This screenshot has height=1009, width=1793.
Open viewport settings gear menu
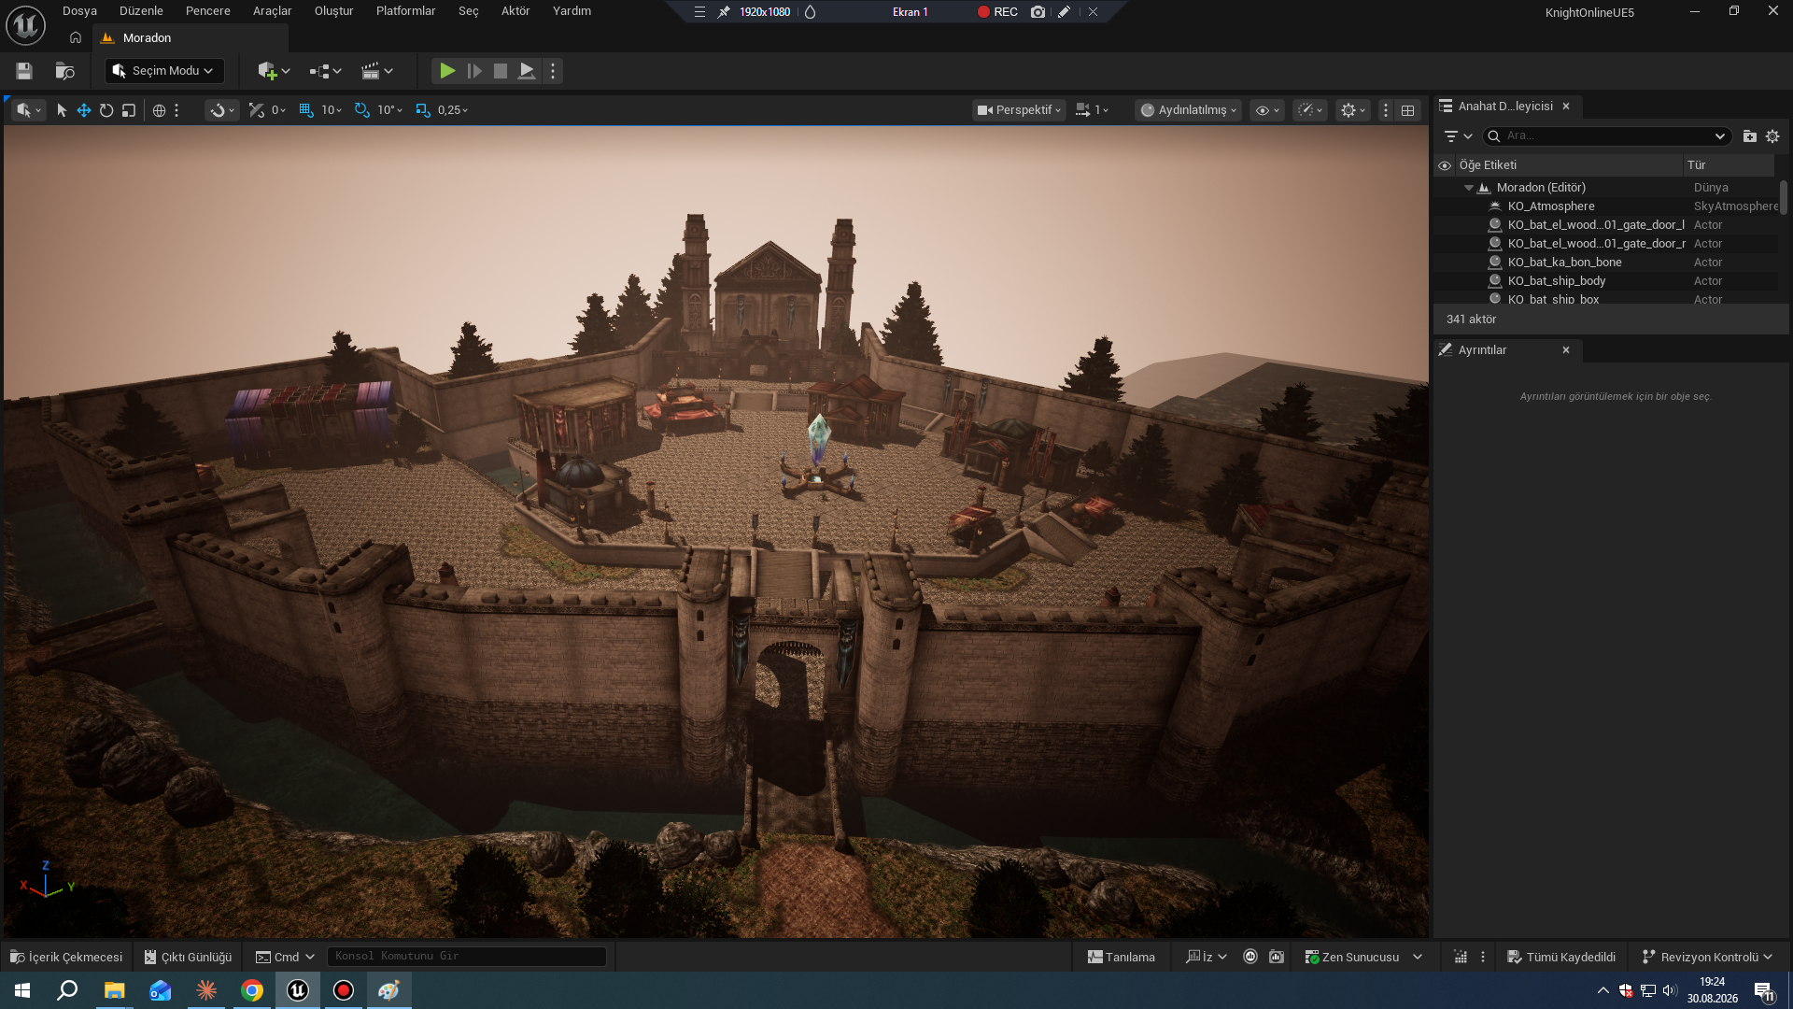pos(1353,110)
